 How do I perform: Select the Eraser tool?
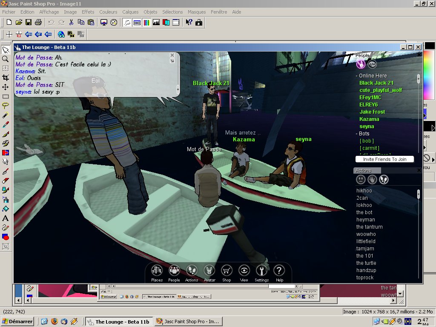(5, 181)
